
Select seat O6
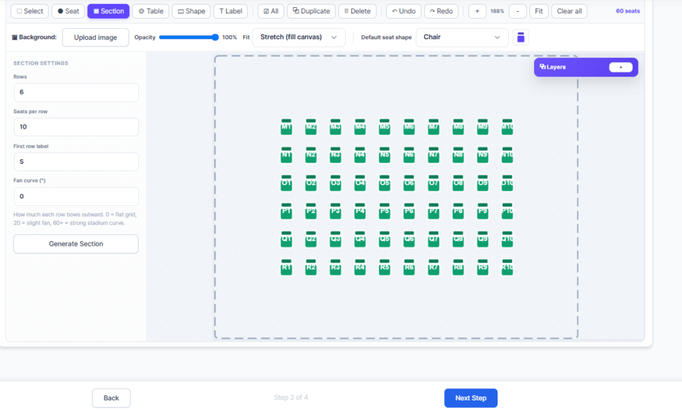(409, 183)
